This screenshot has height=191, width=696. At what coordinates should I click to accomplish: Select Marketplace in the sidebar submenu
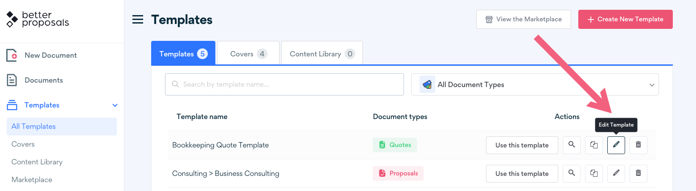pos(32,180)
